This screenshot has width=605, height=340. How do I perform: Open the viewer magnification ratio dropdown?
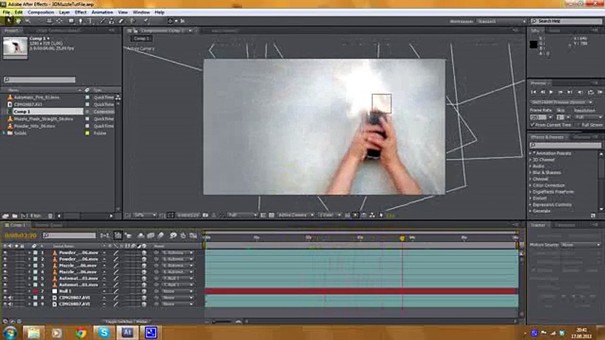pos(144,215)
